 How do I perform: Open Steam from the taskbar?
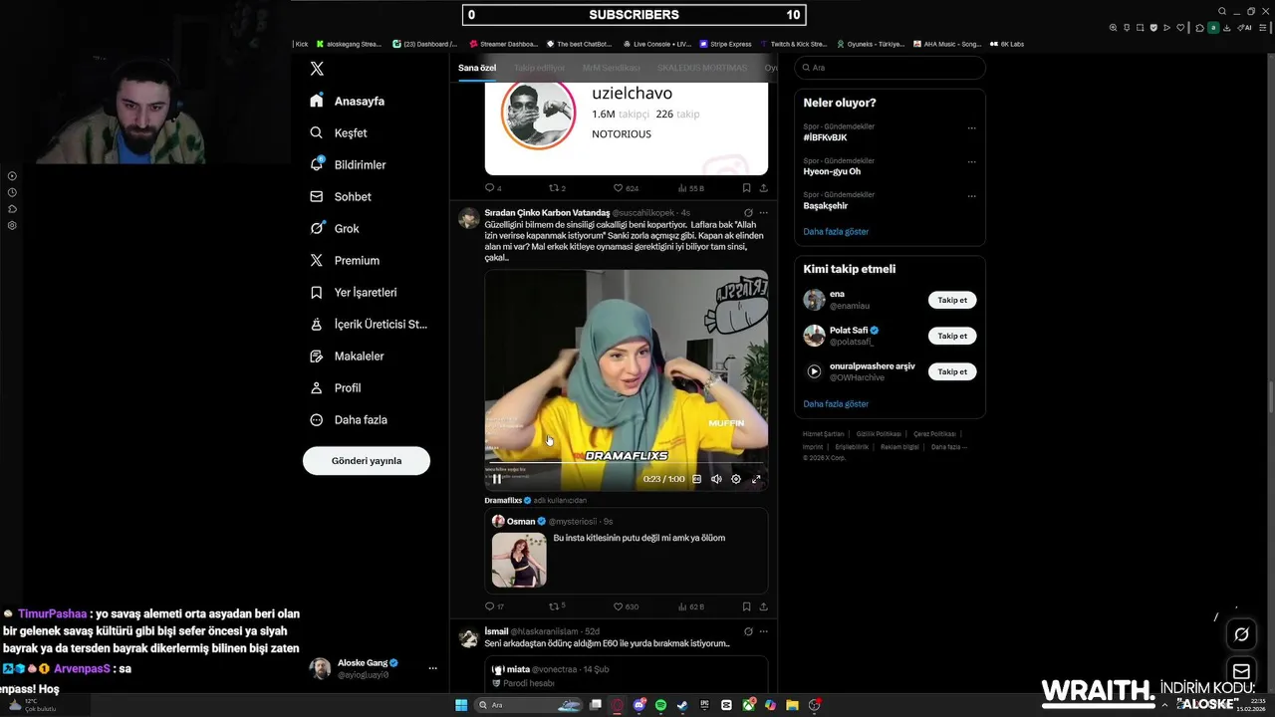[x=682, y=705]
